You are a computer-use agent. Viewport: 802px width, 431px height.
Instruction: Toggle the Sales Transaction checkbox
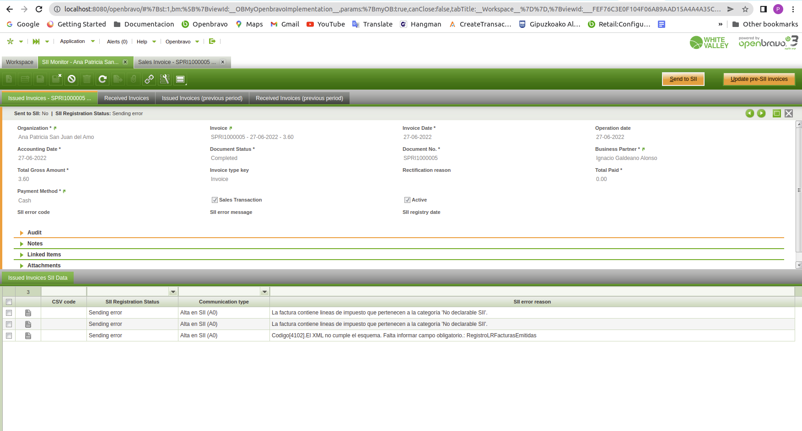(x=215, y=200)
